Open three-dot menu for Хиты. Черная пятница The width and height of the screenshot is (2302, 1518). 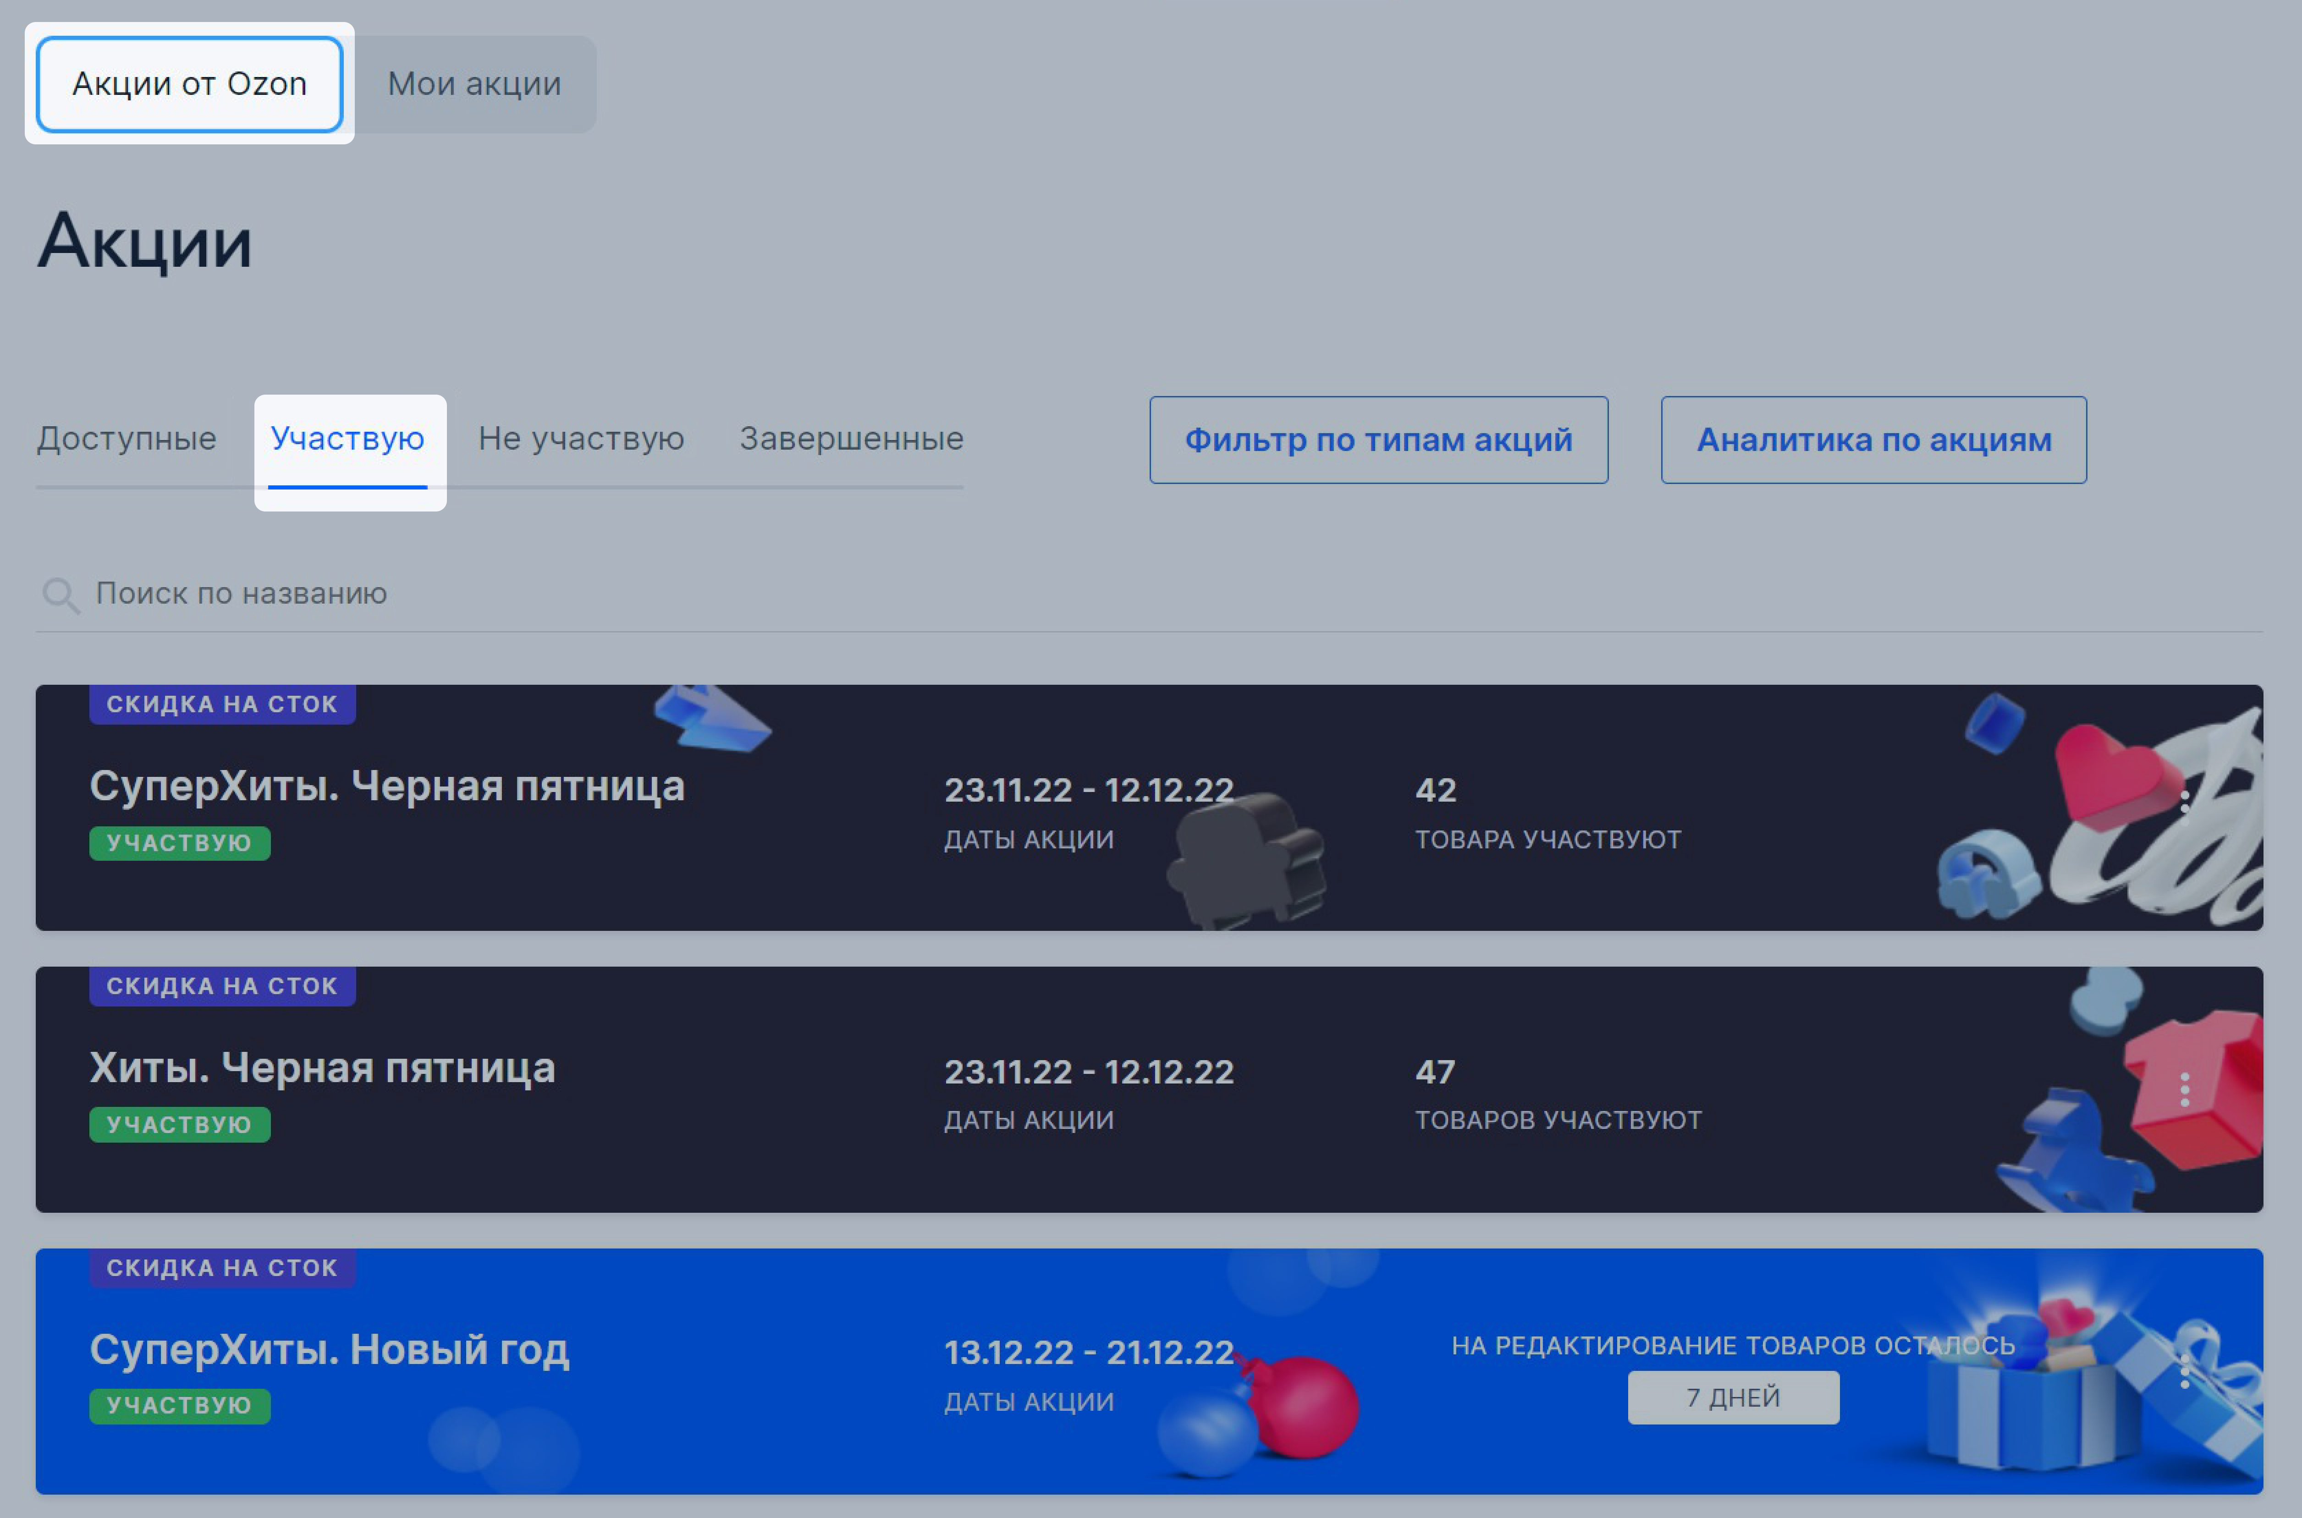tap(2185, 1089)
